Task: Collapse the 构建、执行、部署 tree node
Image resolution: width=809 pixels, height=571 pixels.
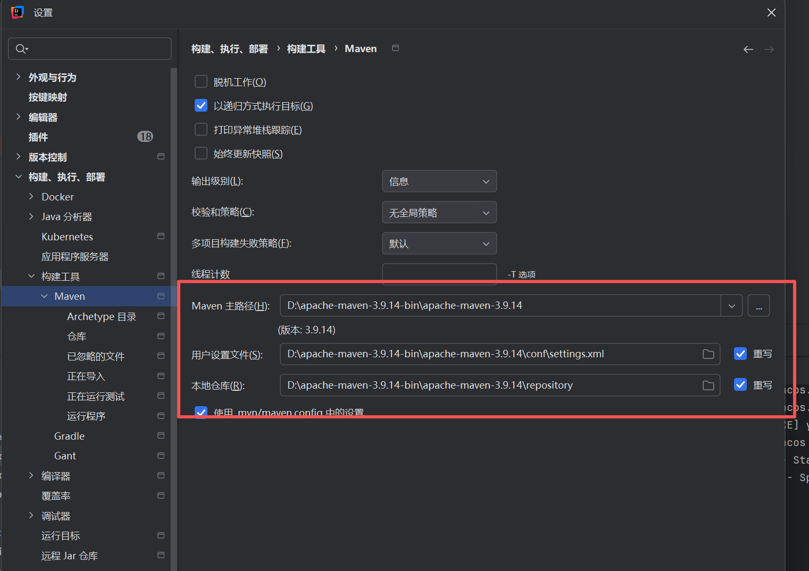Action: [x=19, y=177]
